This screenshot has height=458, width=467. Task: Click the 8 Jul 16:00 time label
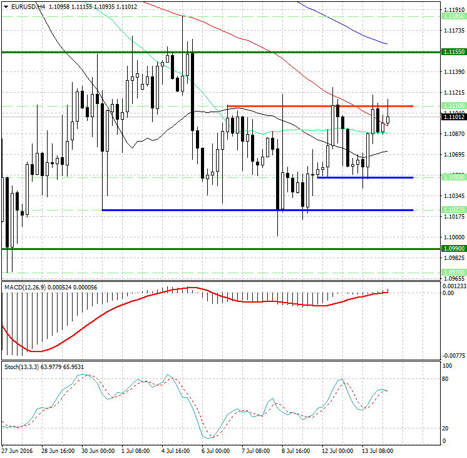pyautogui.click(x=295, y=450)
